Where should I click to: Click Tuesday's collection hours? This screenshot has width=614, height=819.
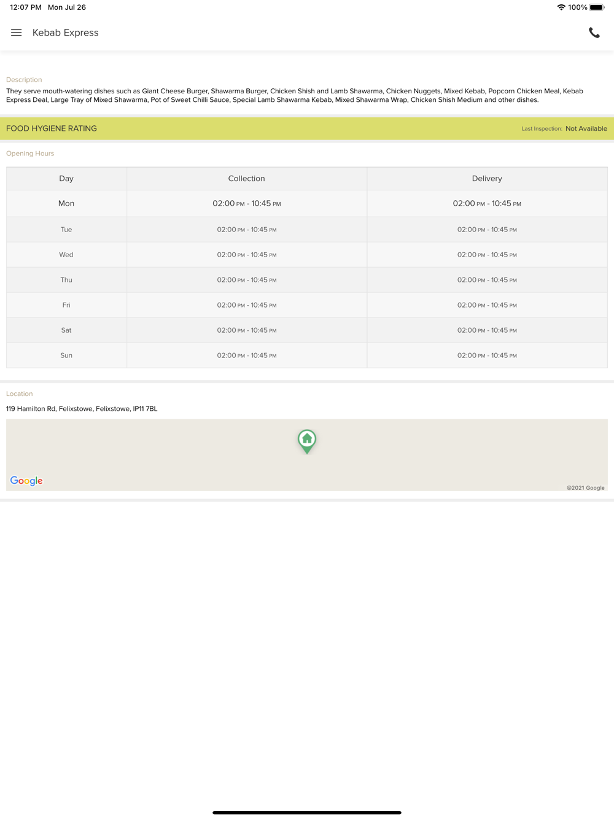point(247,230)
